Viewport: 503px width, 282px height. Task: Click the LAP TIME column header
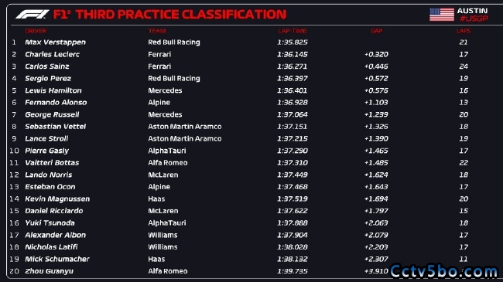click(x=293, y=31)
